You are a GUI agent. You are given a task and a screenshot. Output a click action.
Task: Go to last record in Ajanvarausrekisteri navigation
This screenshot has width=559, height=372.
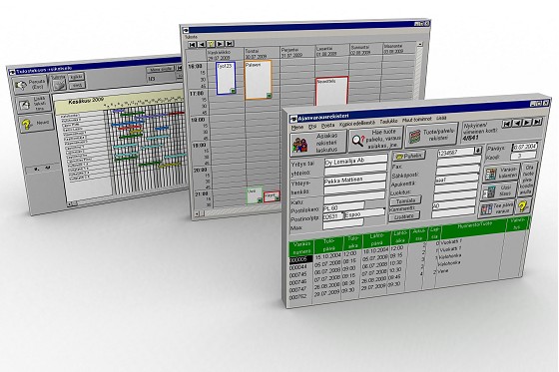point(537,121)
